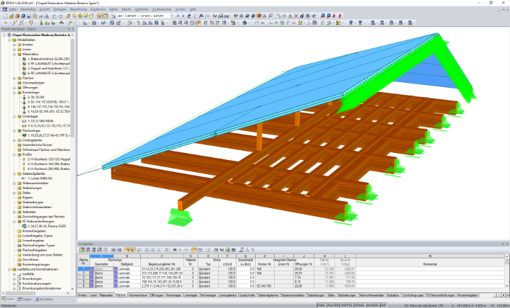The height and width of the screenshot is (308, 510).
Task: Toggle DXF in status bar
Action: (x=383, y=305)
